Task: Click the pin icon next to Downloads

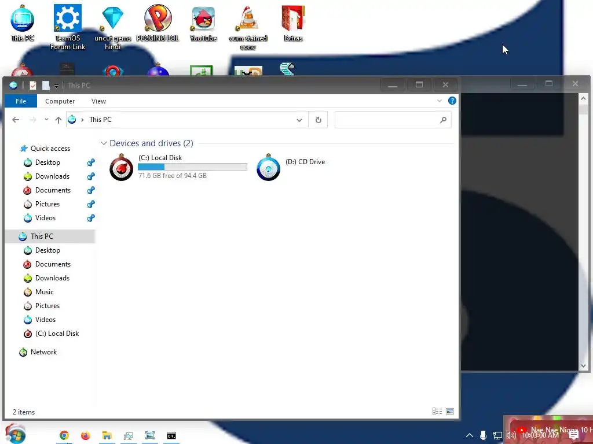Action: (x=91, y=176)
